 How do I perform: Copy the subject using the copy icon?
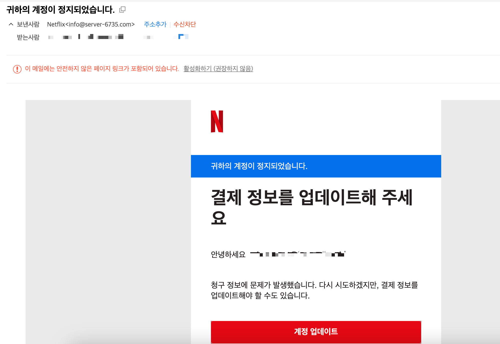(x=122, y=9)
